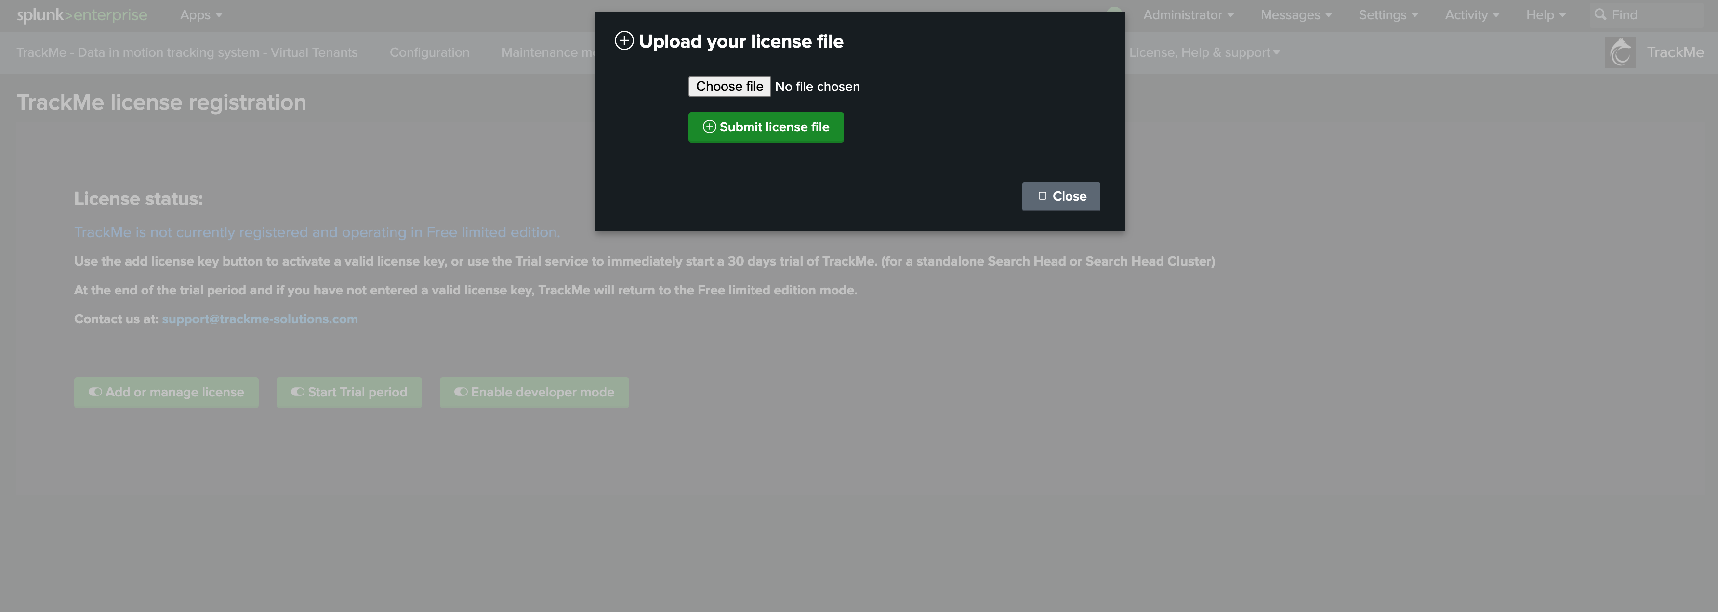Screen dimensions: 1718x612
Task: Open the Configuration nav item
Action: [x=430, y=52]
